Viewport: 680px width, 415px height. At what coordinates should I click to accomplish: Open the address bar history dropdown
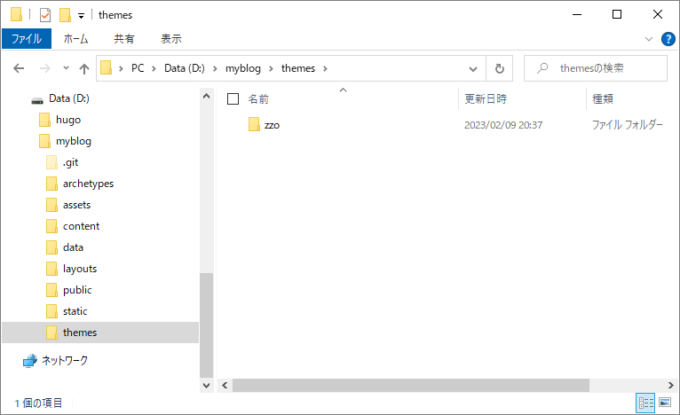tap(473, 68)
